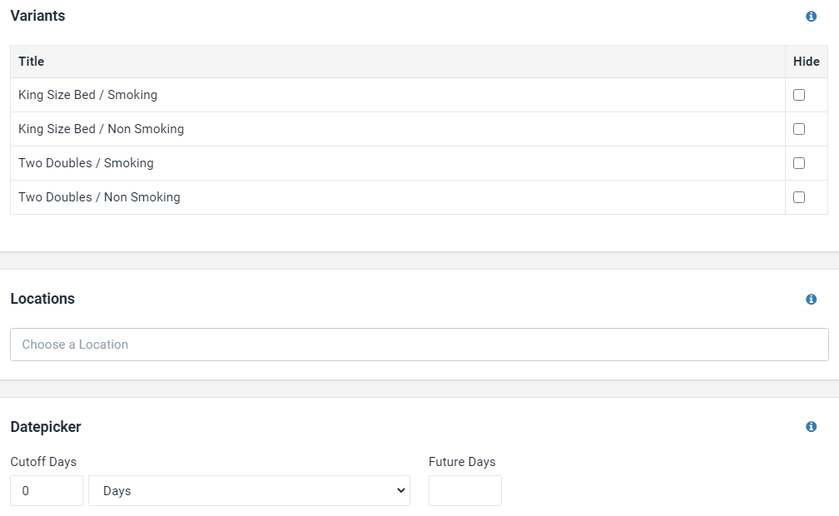Check Hide for Two Doubles / Non Smoking
This screenshot has width=839, height=516.
pyautogui.click(x=799, y=197)
